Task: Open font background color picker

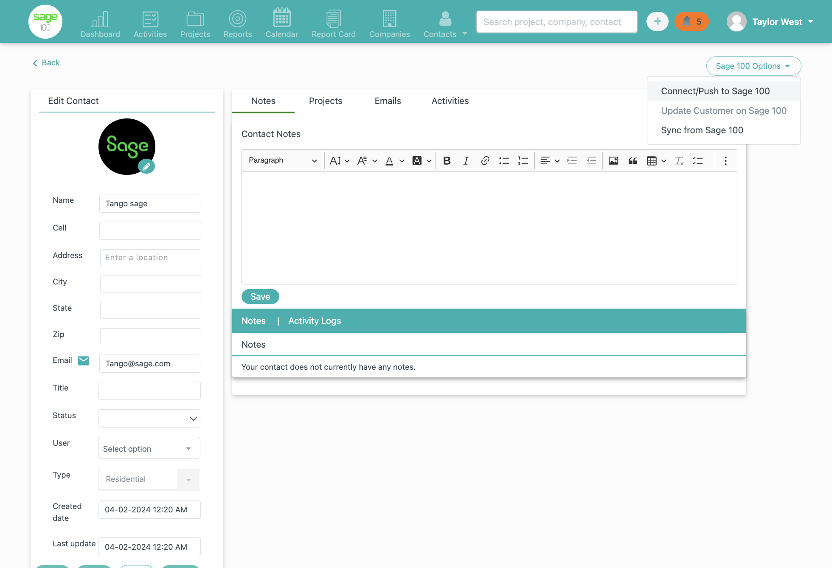Action: 422,160
